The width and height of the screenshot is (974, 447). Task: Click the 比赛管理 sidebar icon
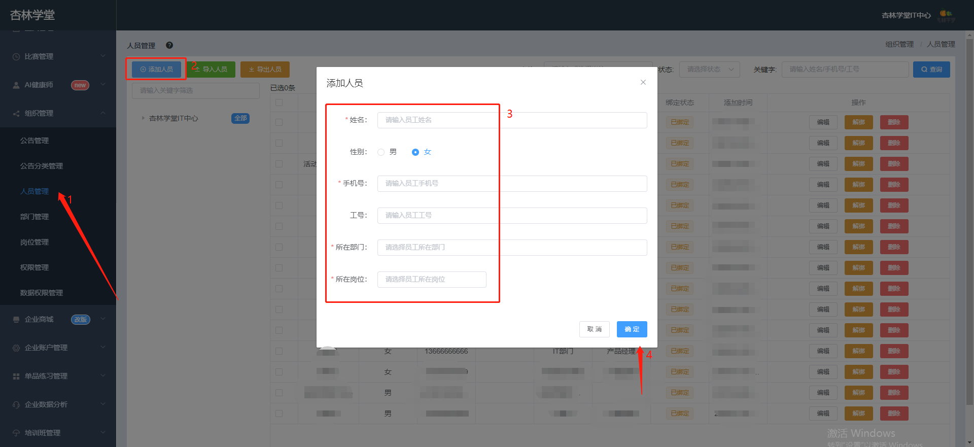pyautogui.click(x=16, y=56)
